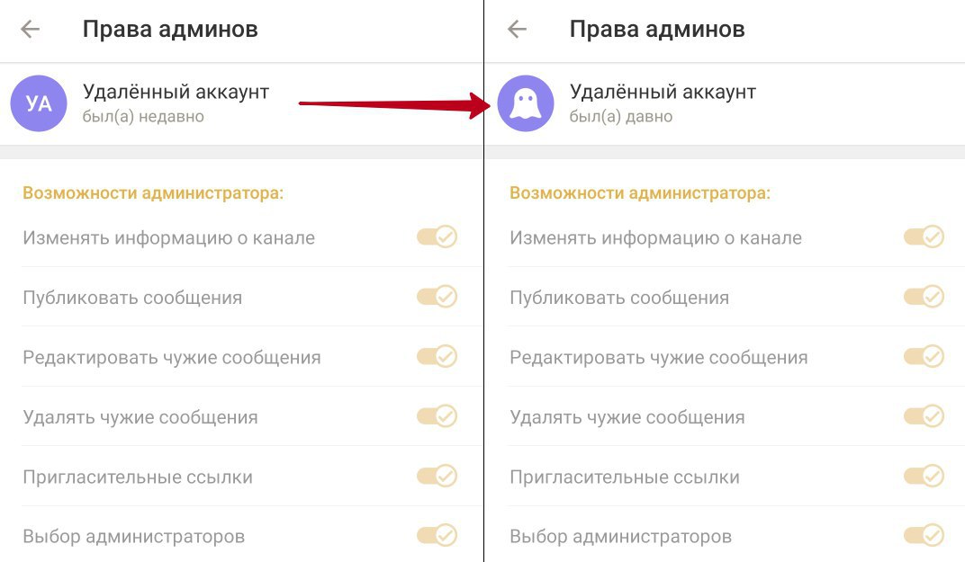Switch off right 'Удалять чужие сообщения' toggle

tap(924, 416)
